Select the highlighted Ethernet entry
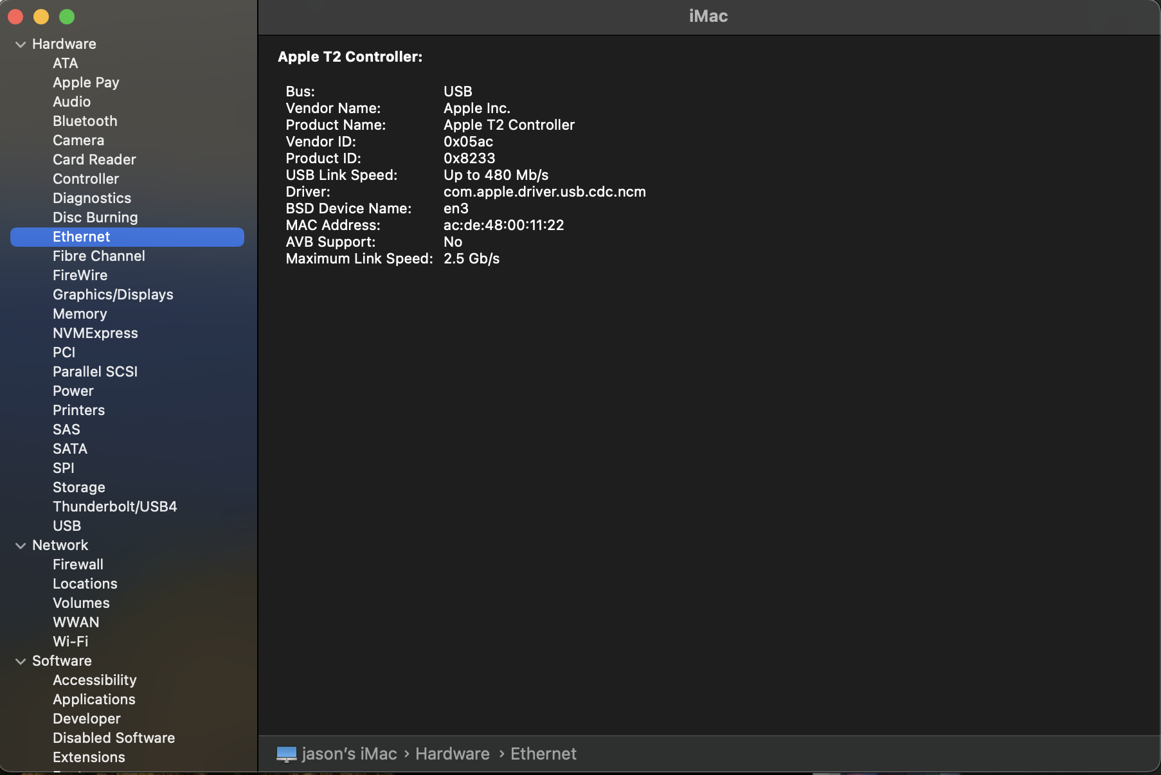Image resolution: width=1161 pixels, height=775 pixels. [127, 236]
